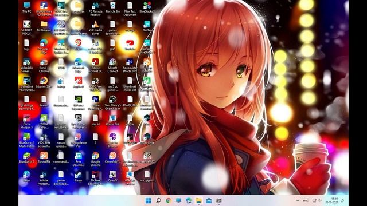Image resolution: width=367 pixels, height=206 pixels.
Task: Launch Adobe Photoshop shortcut
Action: coord(44,178)
